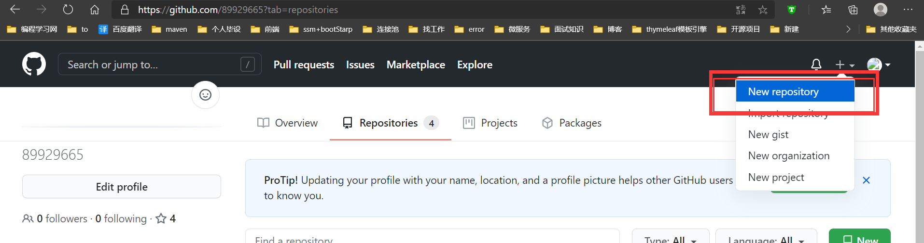Open the 百度翻译 bookmark
The height and width of the screenshot is (243, 924).
tap(120, 29)
